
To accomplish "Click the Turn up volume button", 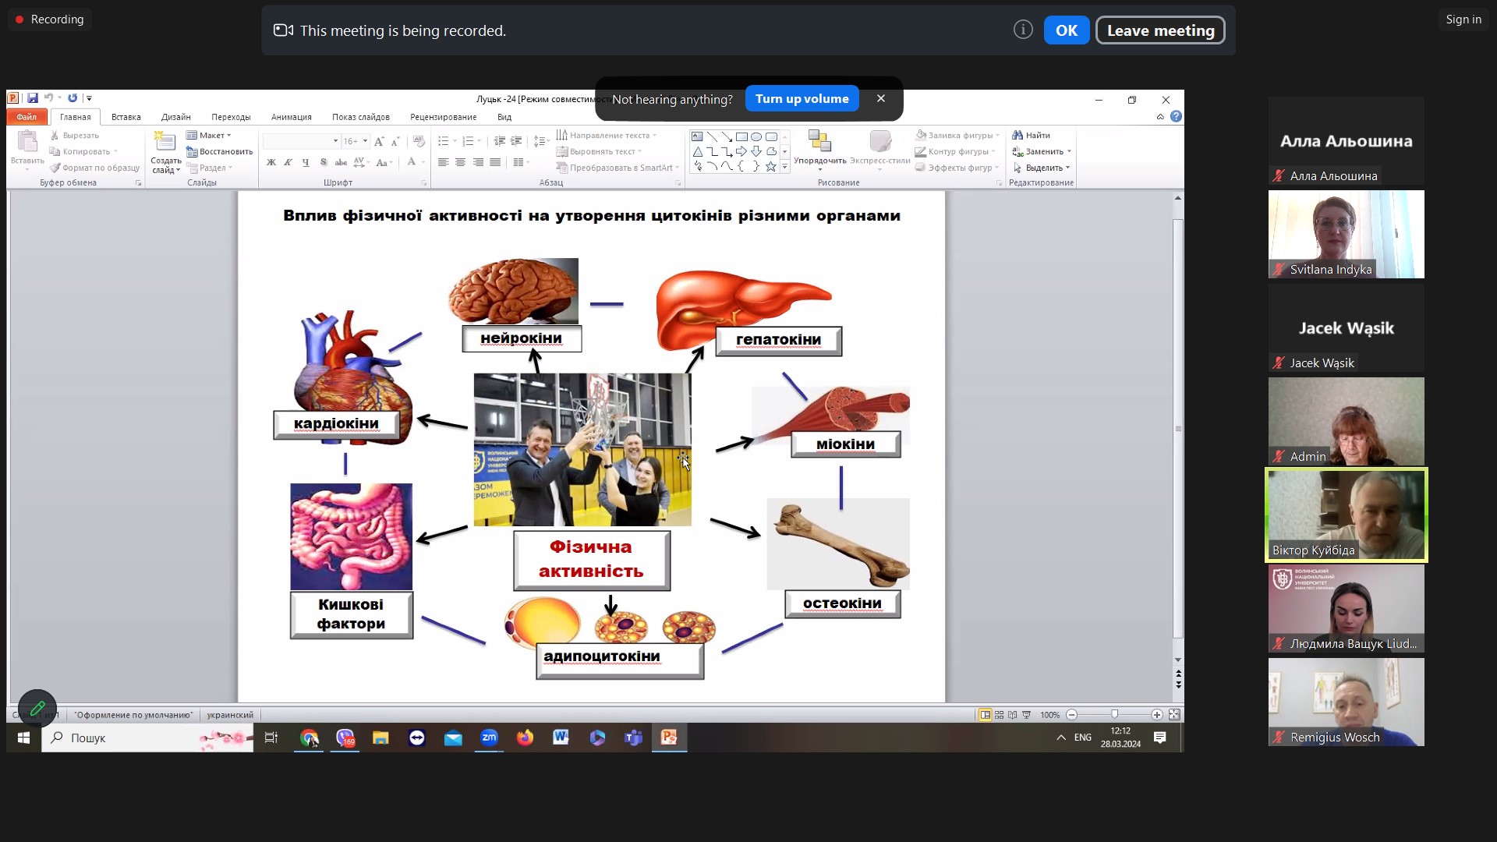I will [x=802, y=99].
